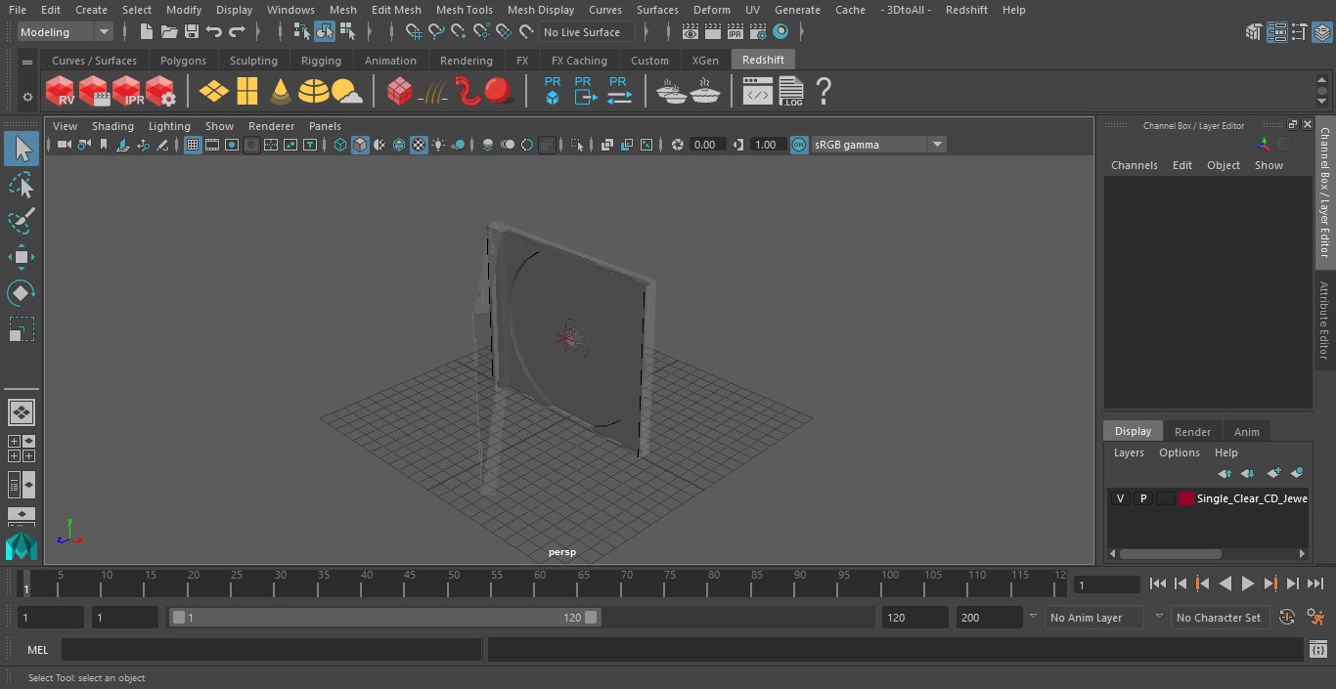
Task: Open Redshift help question mark
Action: [x=824, y=92]
